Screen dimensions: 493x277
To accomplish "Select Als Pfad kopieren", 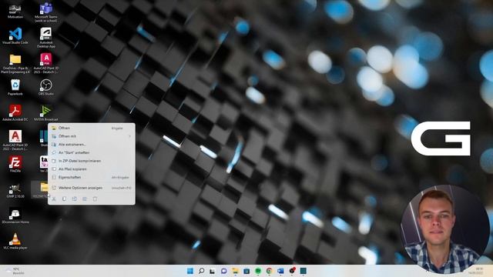I will pyautogui.click(x=91, y=169).
